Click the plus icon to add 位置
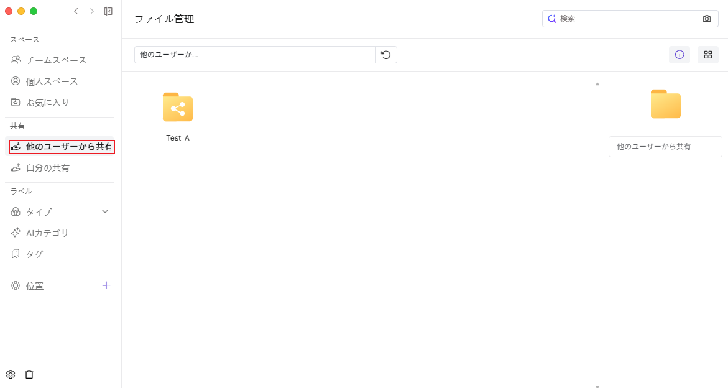 [x=106, y=285]
